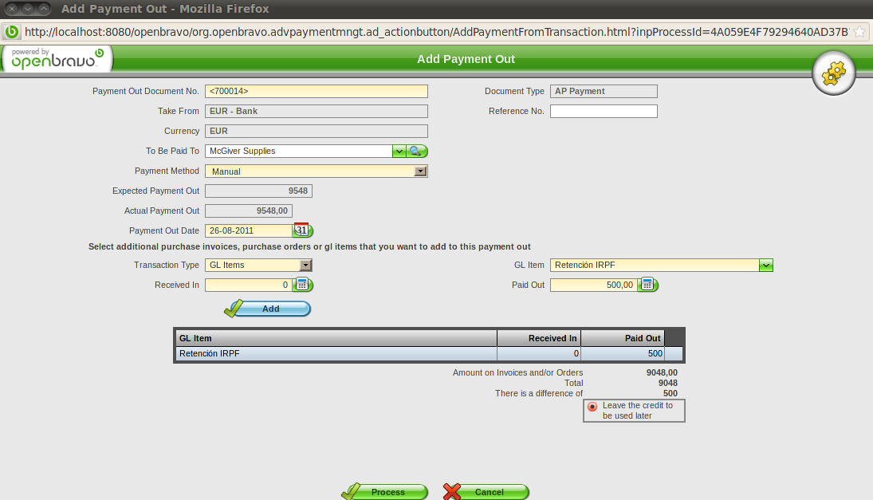Focus the Payment Out Document No. field
The height and width of the screenshot is (500, 873).
(x=317, y=92)
